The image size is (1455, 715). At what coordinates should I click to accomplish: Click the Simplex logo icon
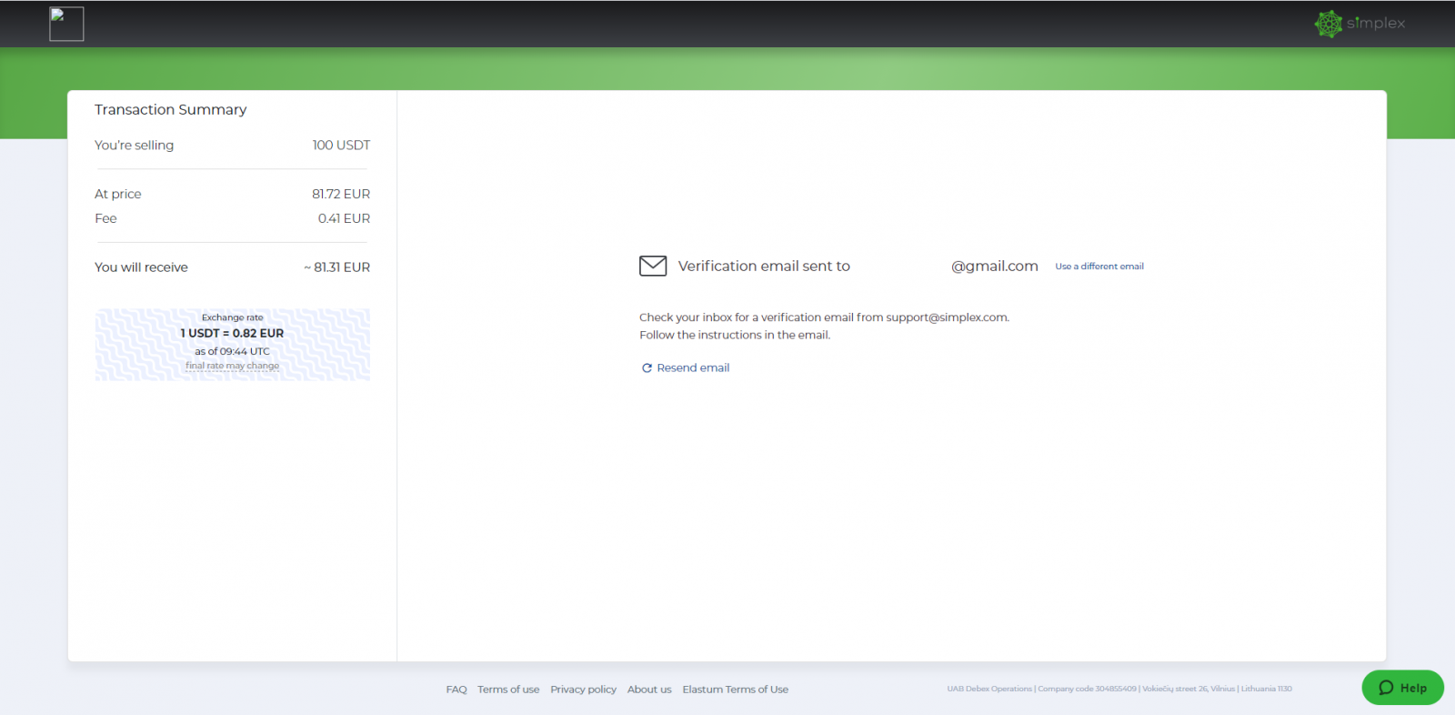tap(1328, 24)
